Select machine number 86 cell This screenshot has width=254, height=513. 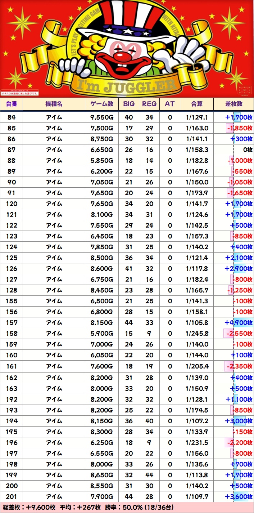click(x=12, y=139)
